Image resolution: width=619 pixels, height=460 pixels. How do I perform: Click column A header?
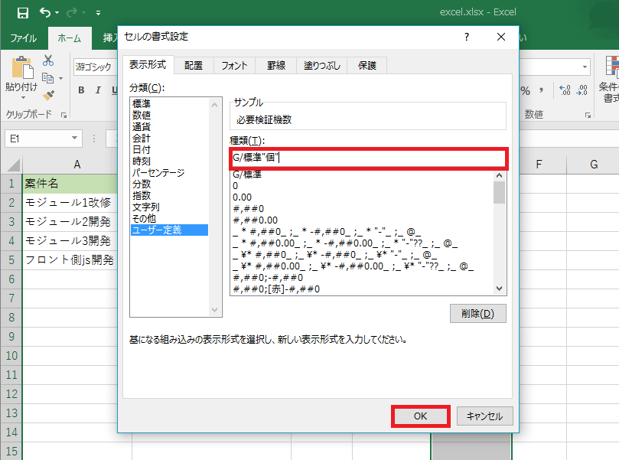[x=77, y=165]
